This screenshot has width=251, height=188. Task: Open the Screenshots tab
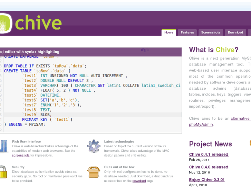pyautogui.click(x=211, y=32)
